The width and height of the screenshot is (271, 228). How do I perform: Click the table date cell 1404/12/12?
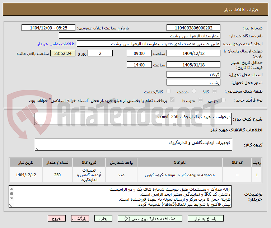click(x=26, y=175)
